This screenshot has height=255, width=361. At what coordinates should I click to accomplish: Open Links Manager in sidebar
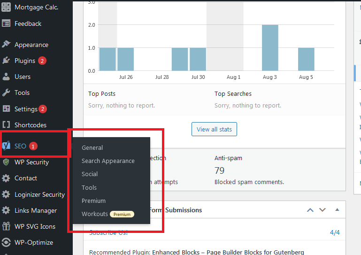[x=36, y=210]
